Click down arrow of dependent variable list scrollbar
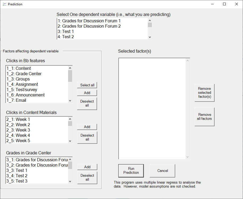 pos(150,37)
